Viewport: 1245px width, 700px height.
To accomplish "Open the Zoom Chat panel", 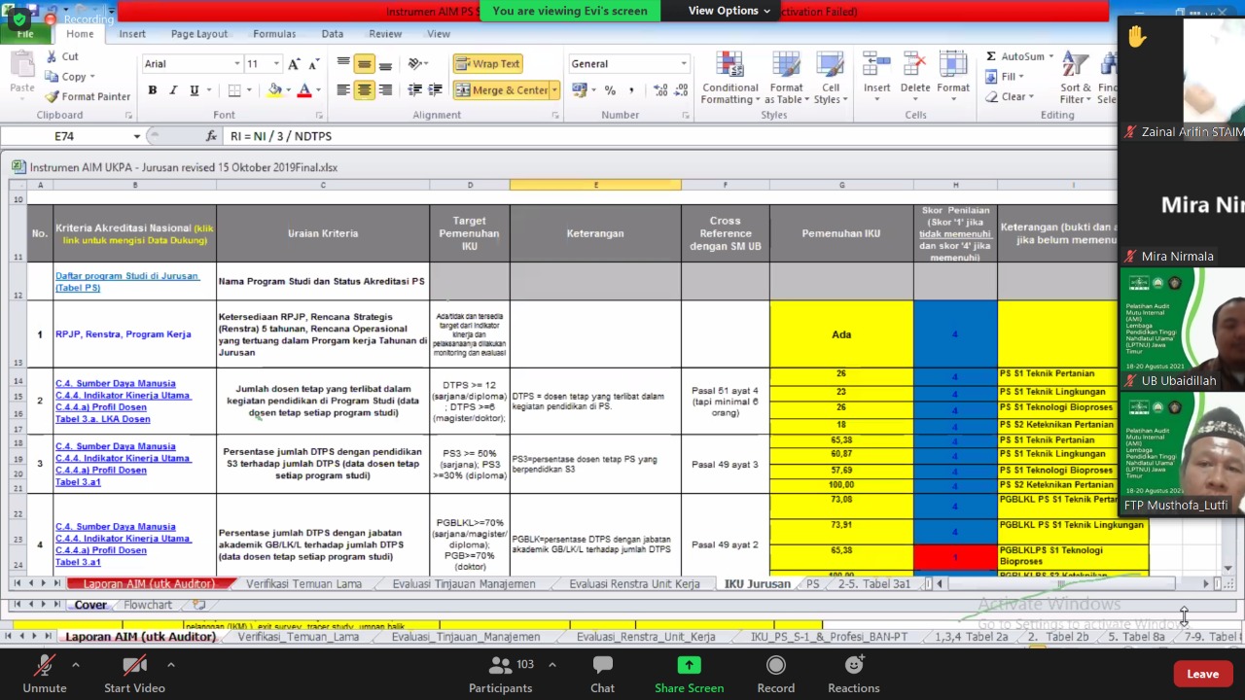I will (602, 675).
